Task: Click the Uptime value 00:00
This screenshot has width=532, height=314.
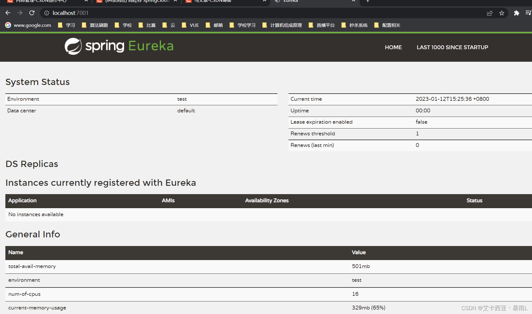Action: (x=423, y=111)
